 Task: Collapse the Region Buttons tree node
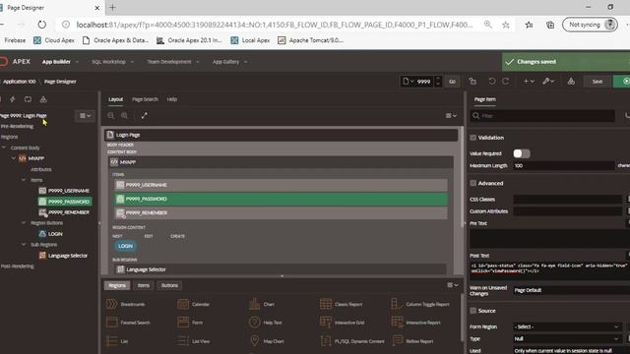tap(24, 223)
